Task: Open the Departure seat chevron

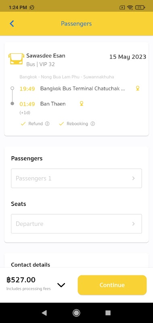Action: [x=134, y=224]
